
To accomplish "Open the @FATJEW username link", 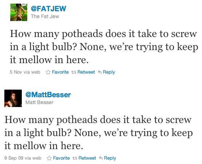I will click(x=49, y=9).
